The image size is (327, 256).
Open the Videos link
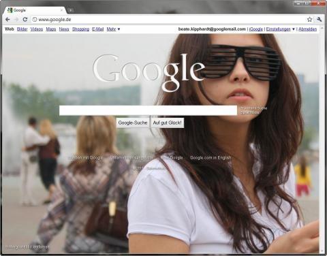[x=37, y=29]
